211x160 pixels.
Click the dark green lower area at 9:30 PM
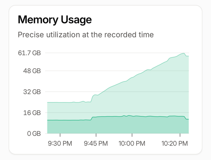tap(60, 127)
